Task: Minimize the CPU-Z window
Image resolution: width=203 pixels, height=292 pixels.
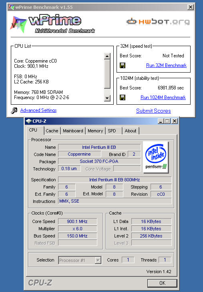Action: tap(161, 121)
